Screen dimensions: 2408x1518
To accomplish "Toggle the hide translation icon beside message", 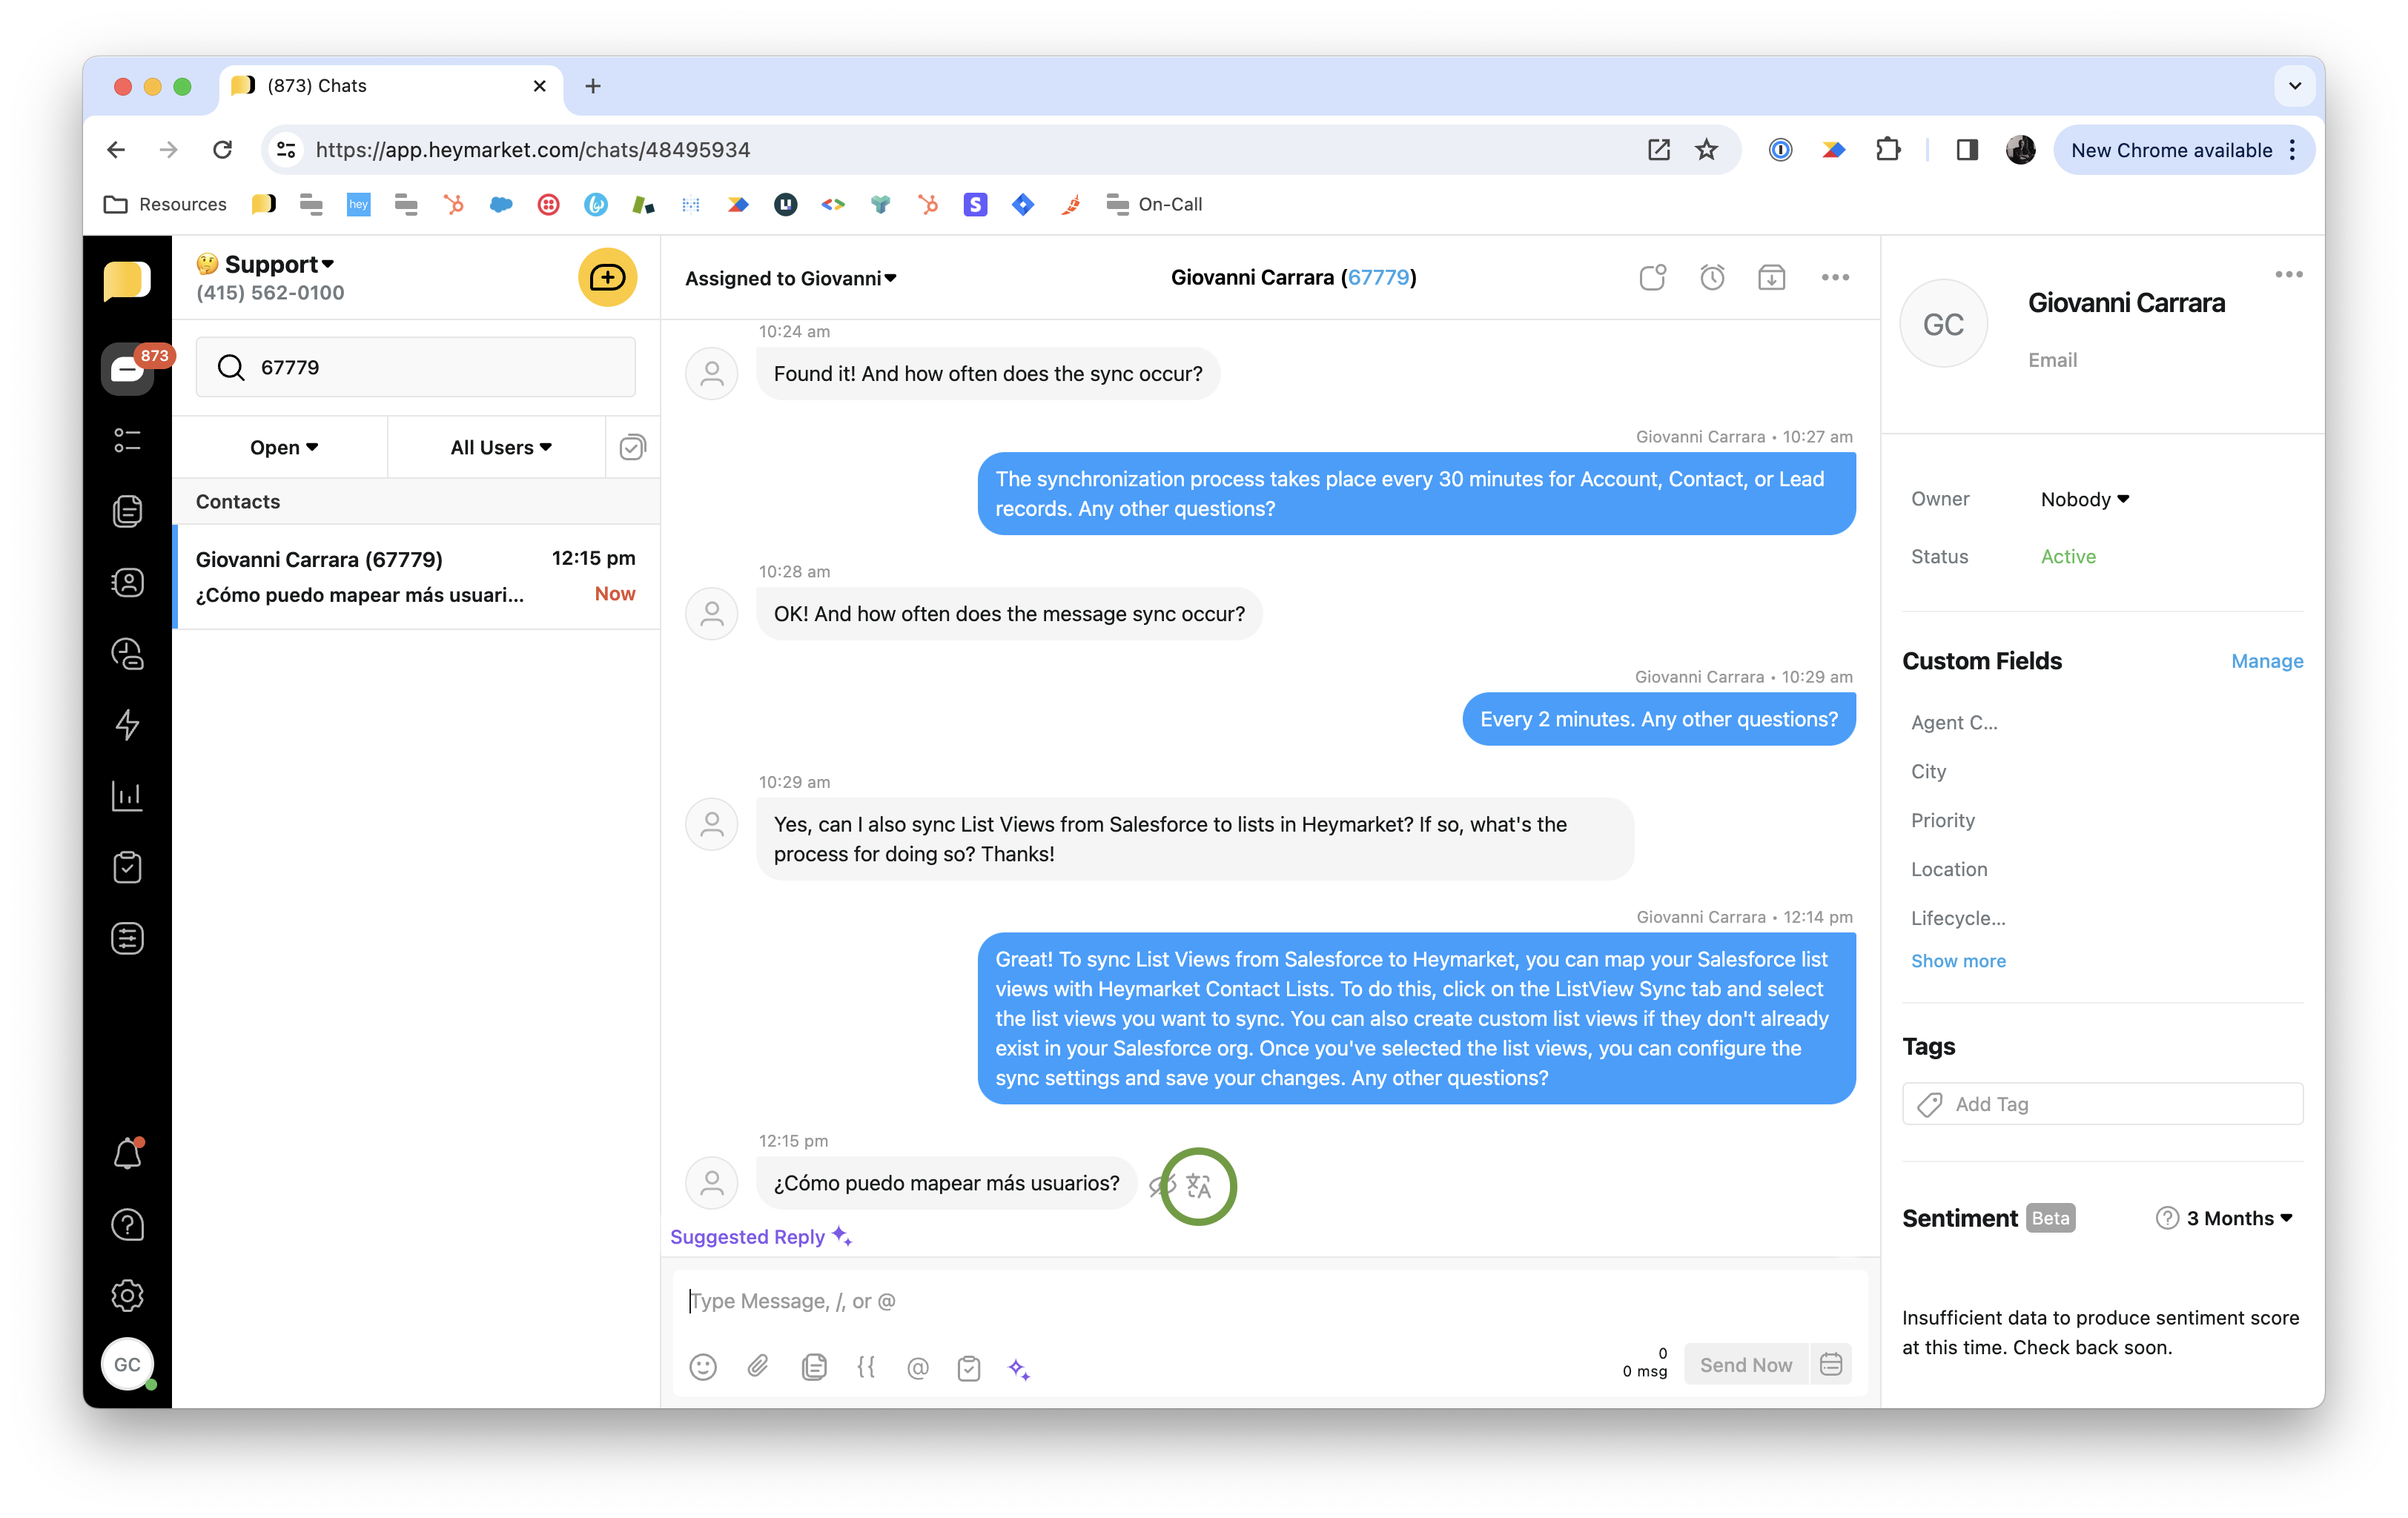I will click(1160, 1186).
